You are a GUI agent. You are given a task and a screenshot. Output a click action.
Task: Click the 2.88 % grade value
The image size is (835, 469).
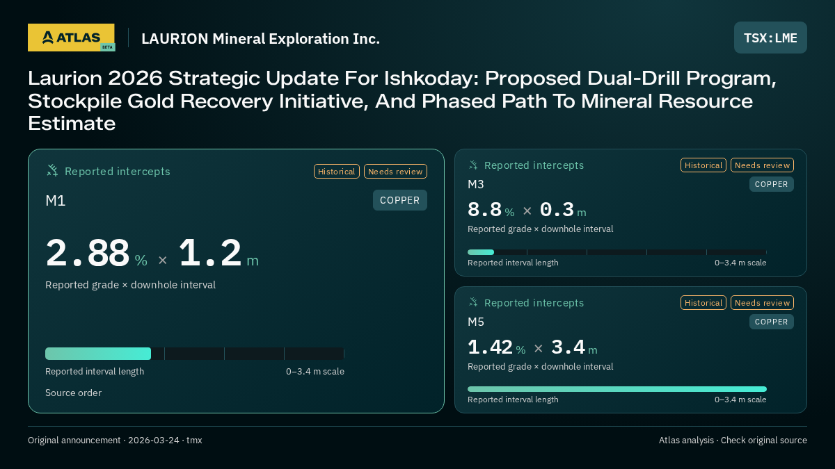click(97, 254)
